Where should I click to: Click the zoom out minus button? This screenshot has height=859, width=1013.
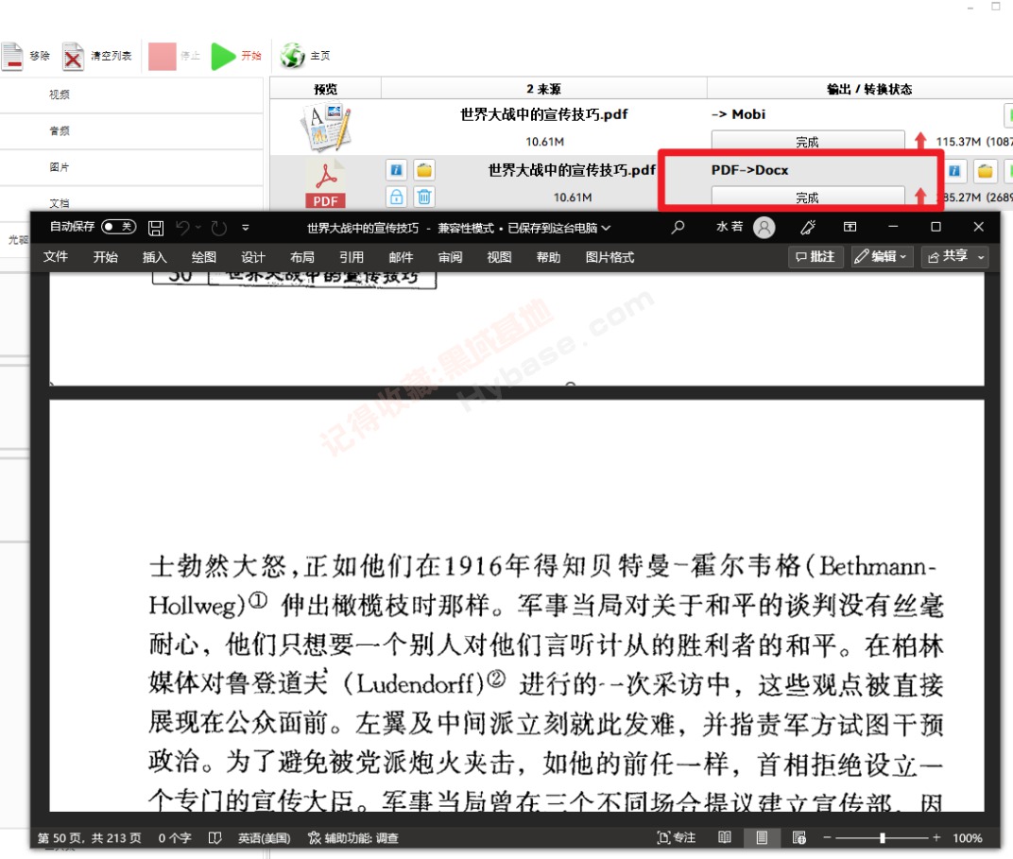pos(827,837)
